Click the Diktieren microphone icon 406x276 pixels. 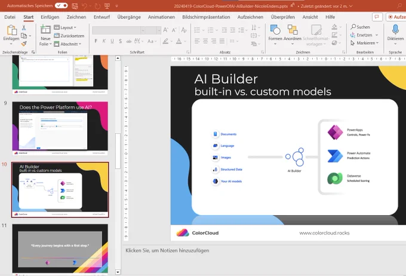coord(395,29)
